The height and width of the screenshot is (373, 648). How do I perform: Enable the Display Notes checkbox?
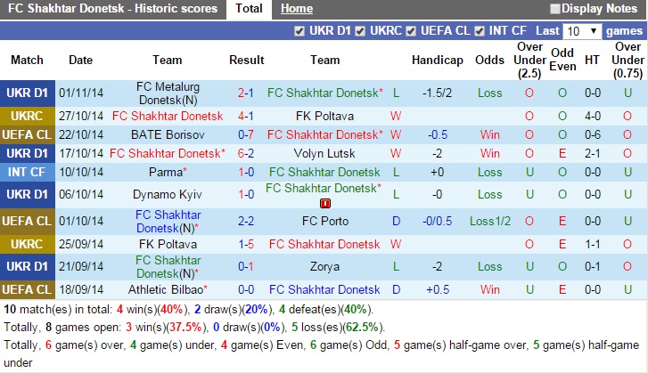555,9
